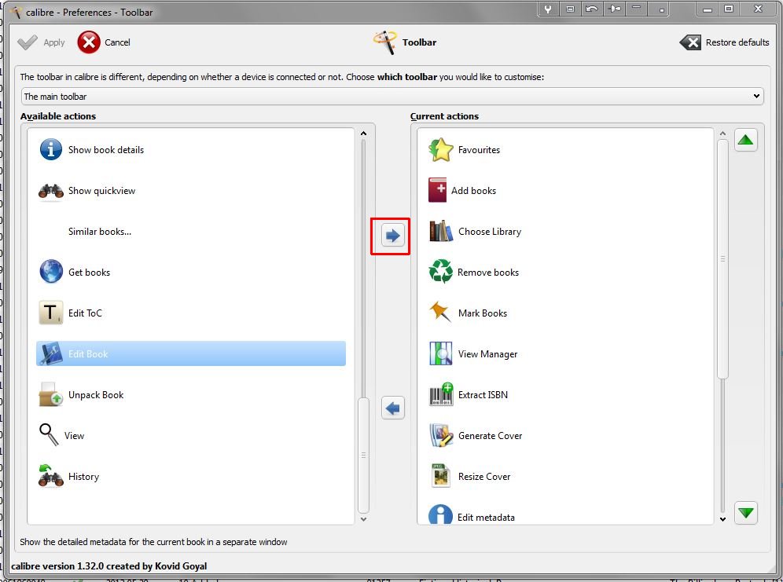Click the Get books globe icon
Image resolution: width=783 pixels, height=582 pixels.
(51, 272)
